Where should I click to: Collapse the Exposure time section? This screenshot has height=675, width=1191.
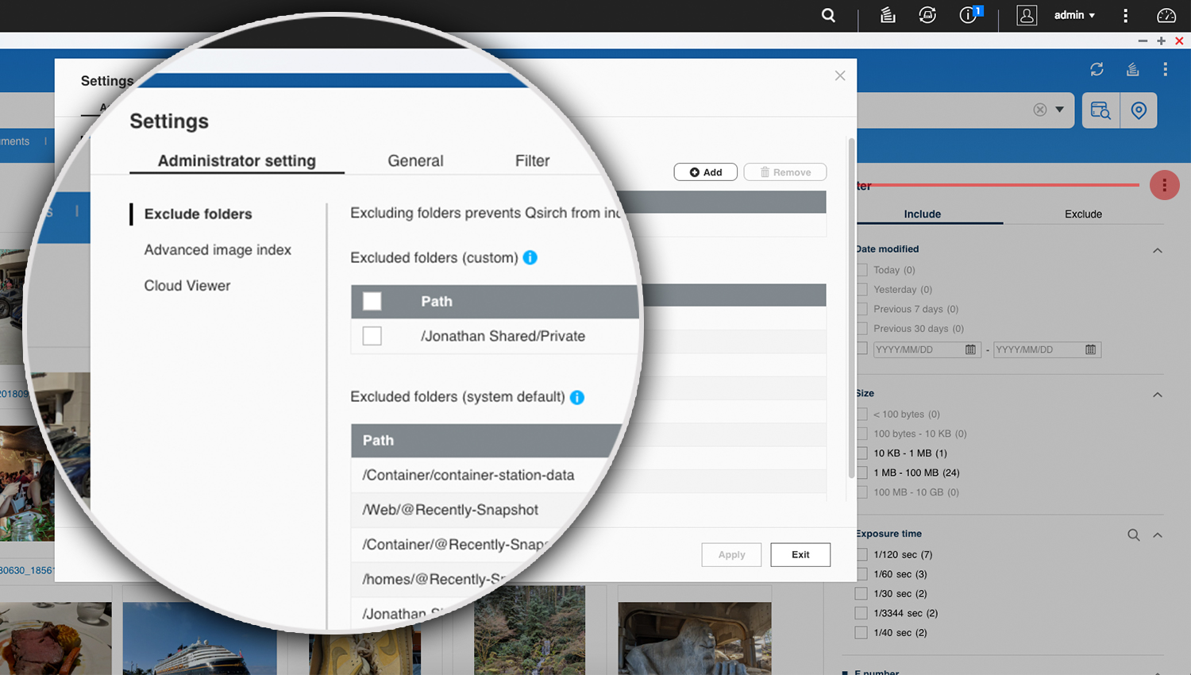pyautogui.click(x=1158, y=535)
